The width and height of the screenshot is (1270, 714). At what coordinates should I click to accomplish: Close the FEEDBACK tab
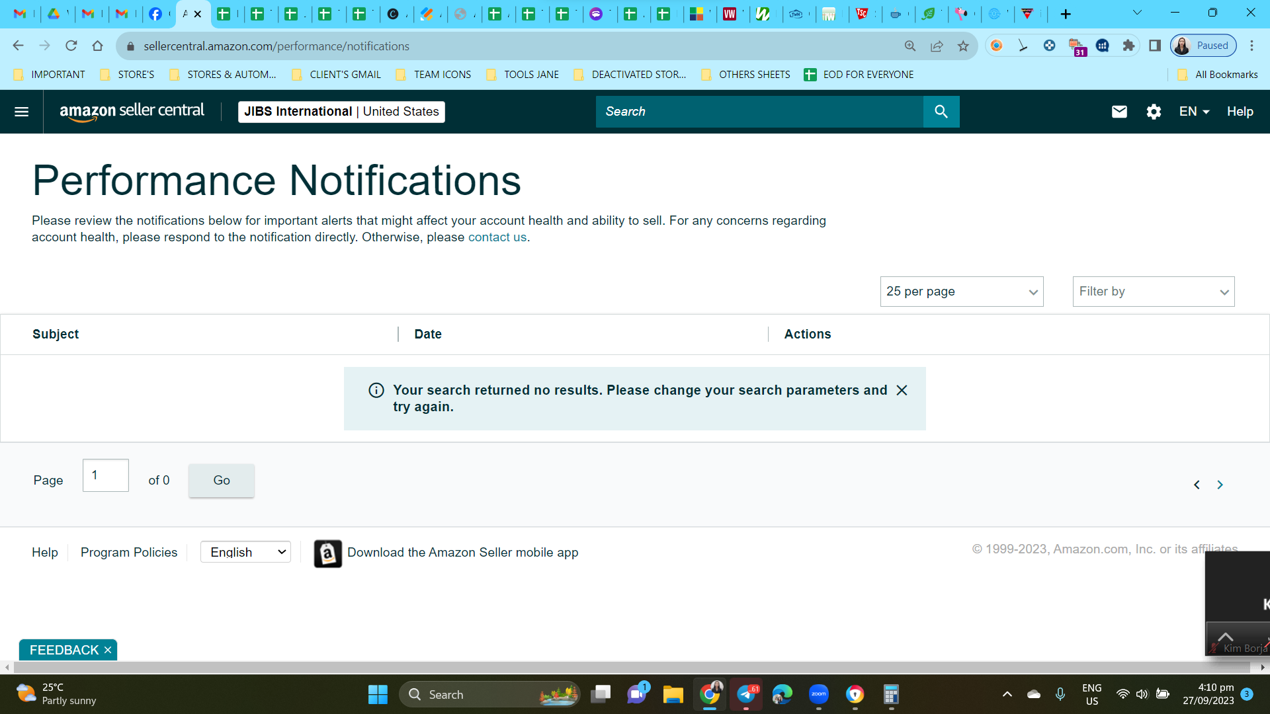(x=108, y=650)
